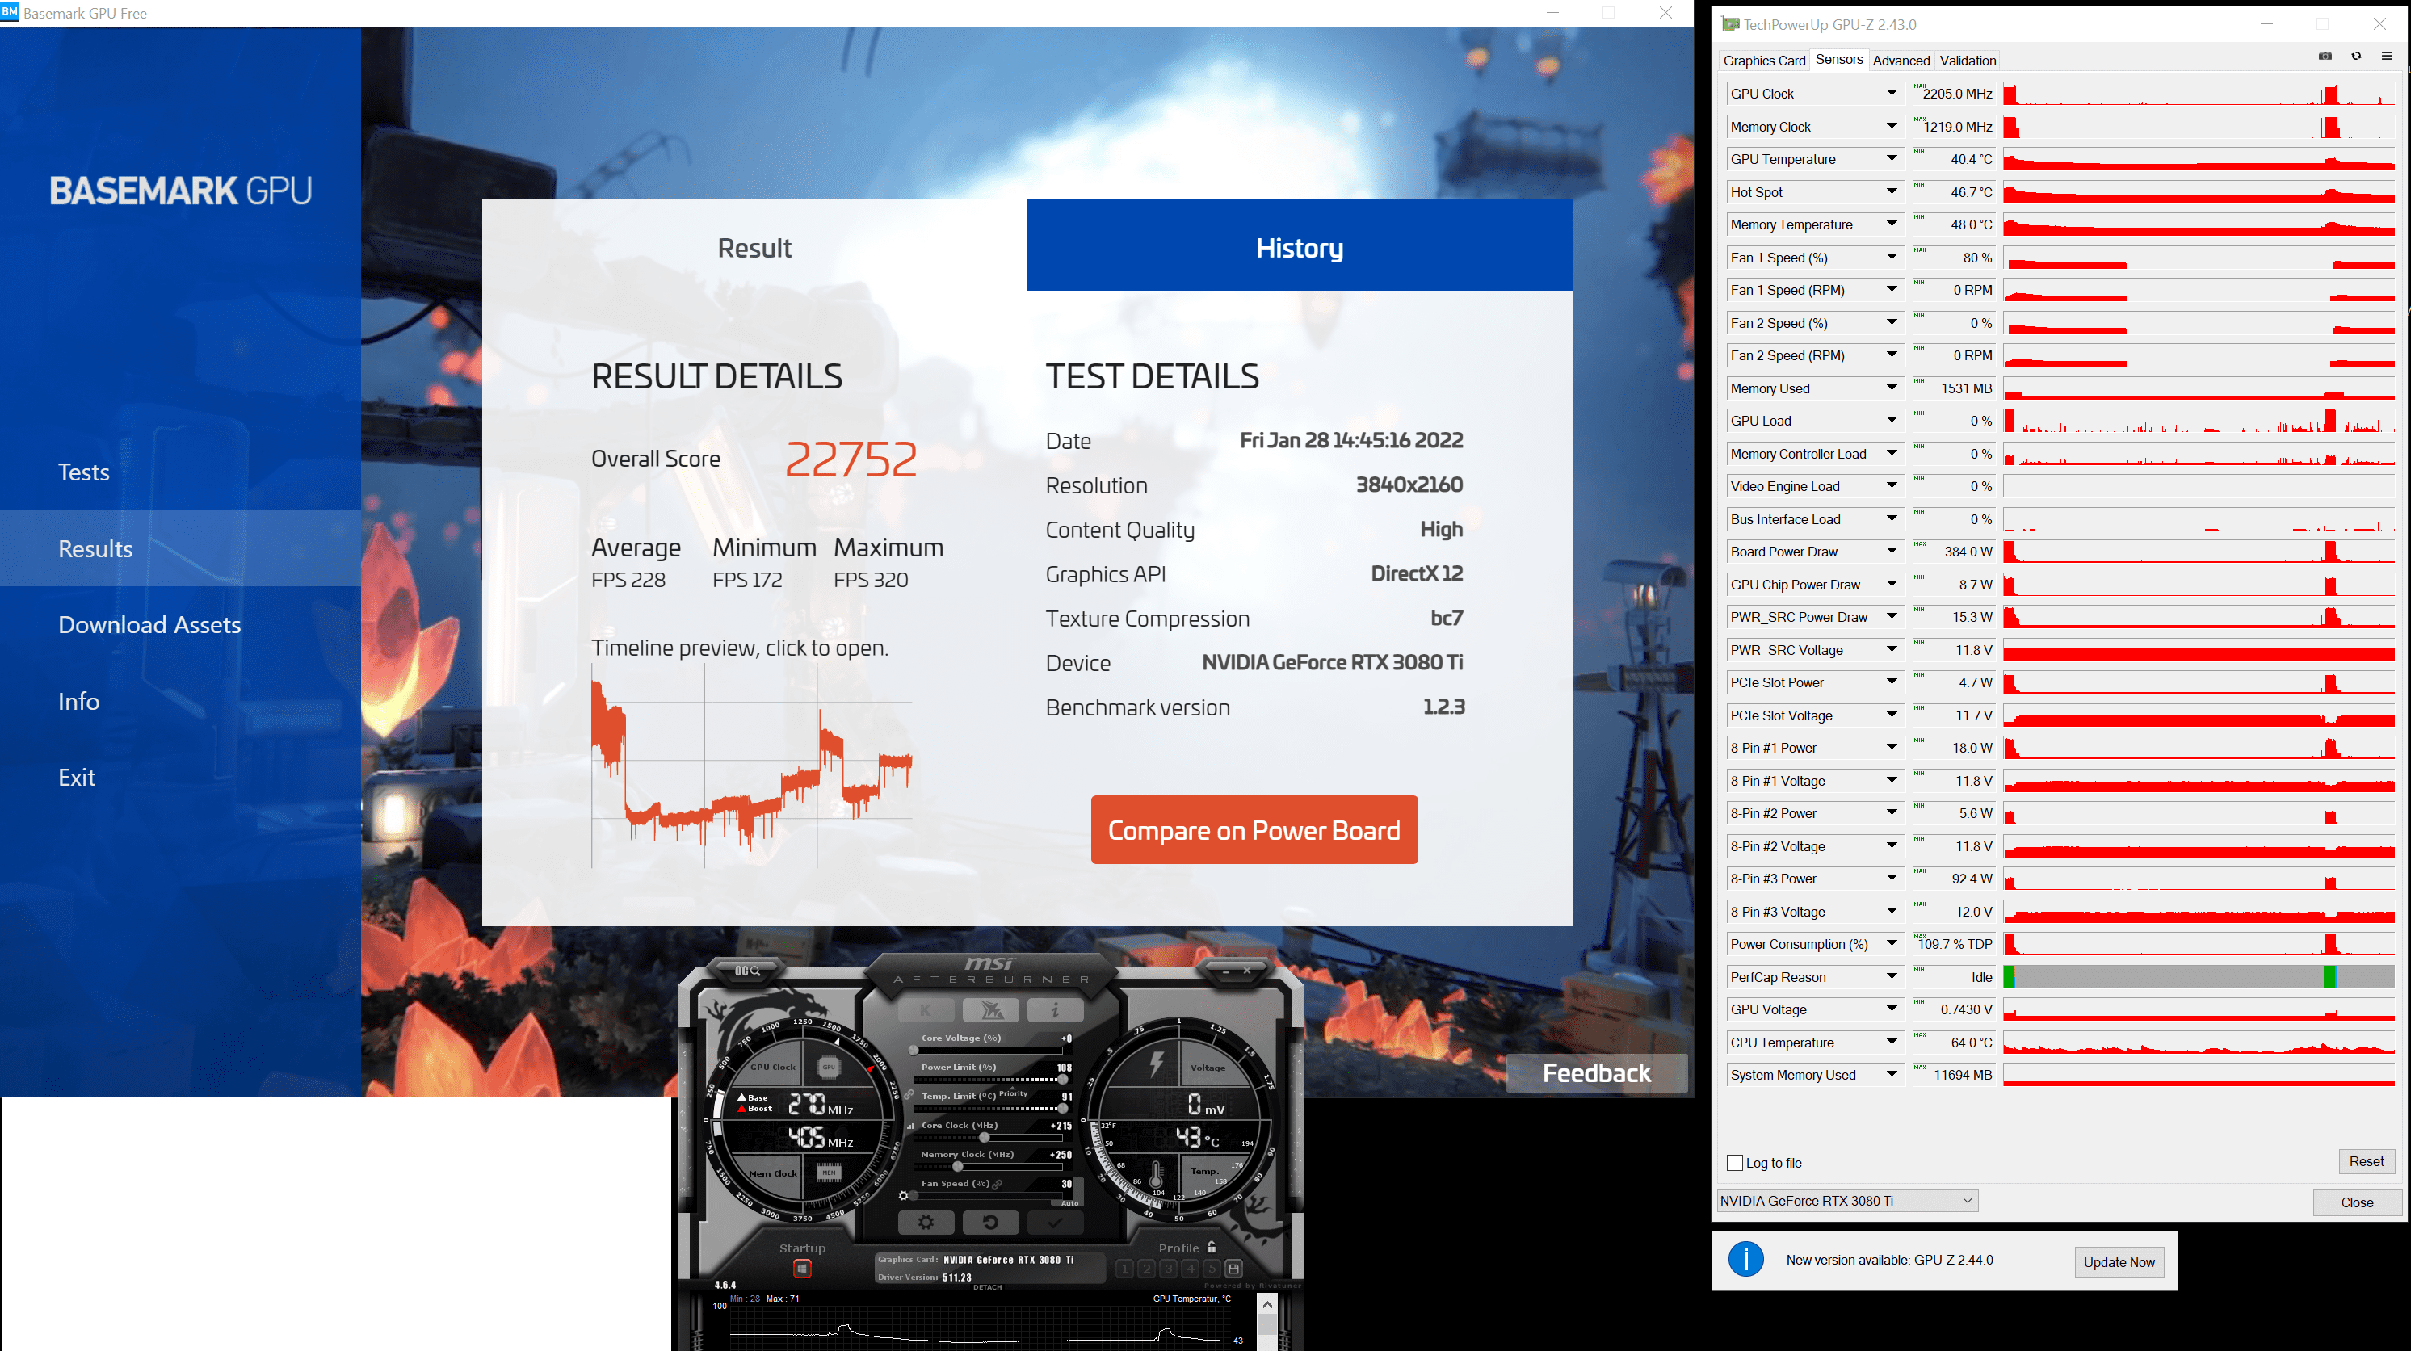This screenshot has width=2411, height=1351.
Task: Click the GPU-Z refresh sensors icon
Action: point(2356,57)
